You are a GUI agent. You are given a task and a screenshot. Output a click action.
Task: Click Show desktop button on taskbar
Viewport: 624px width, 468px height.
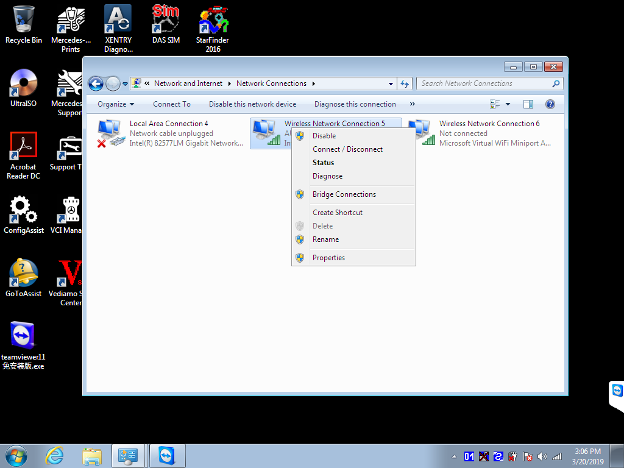tap(617, 456)
